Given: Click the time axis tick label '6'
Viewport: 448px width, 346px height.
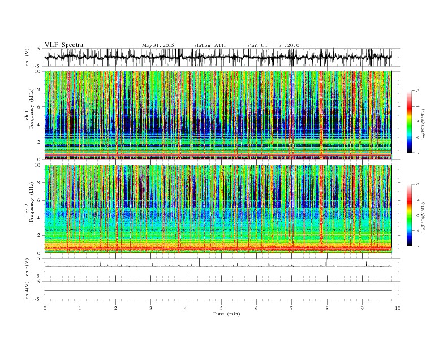Looking at the screenshot, I should [256, 308].
